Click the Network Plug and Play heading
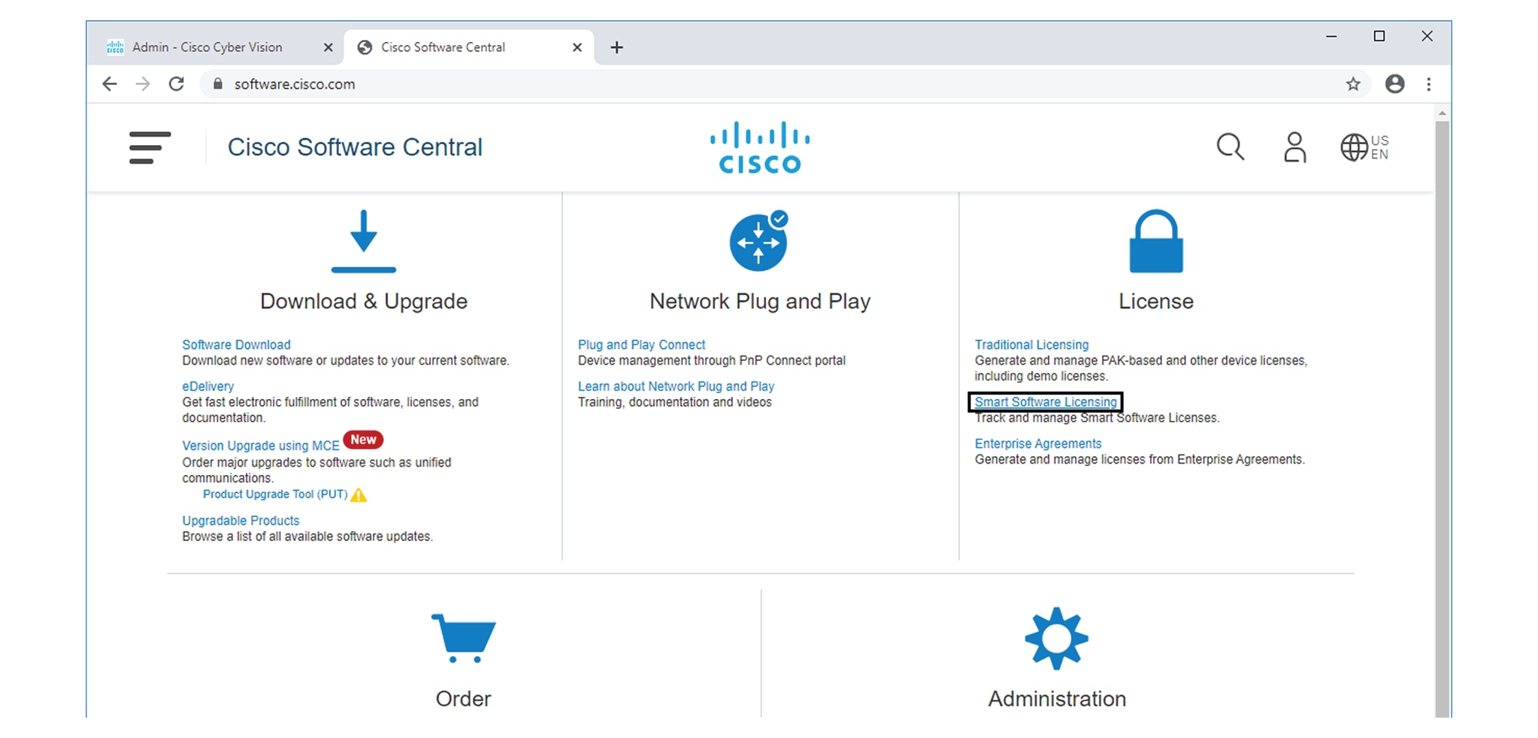This screenshot has width=1538, height=738. coord(760,301)
